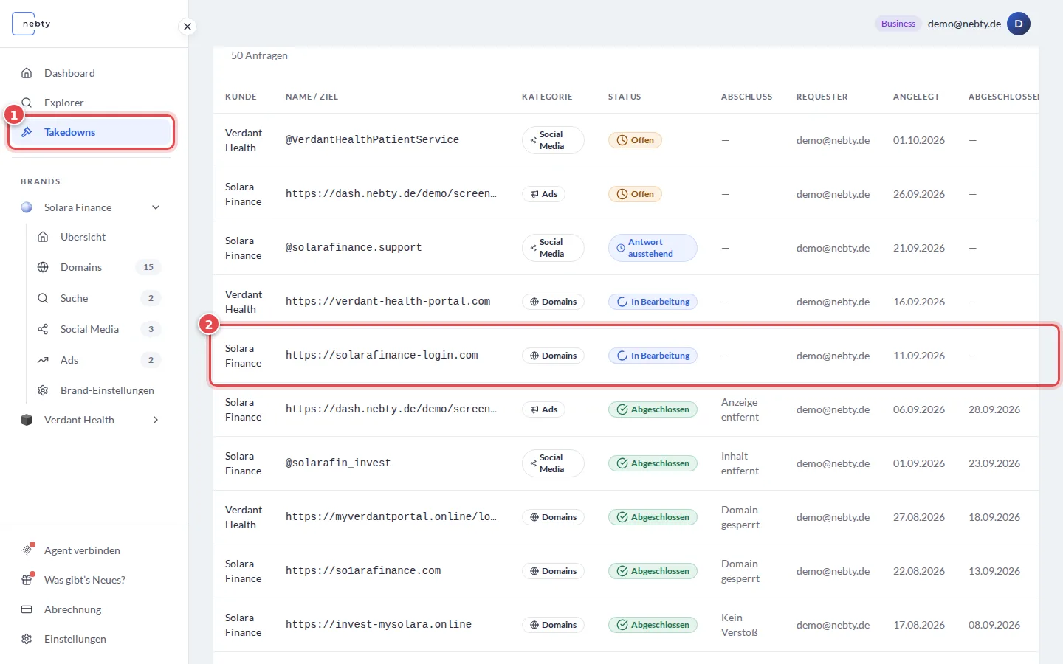1063x664 pixels.
Task: Expand the Verdant Health brand chevron
Action: 156,420
